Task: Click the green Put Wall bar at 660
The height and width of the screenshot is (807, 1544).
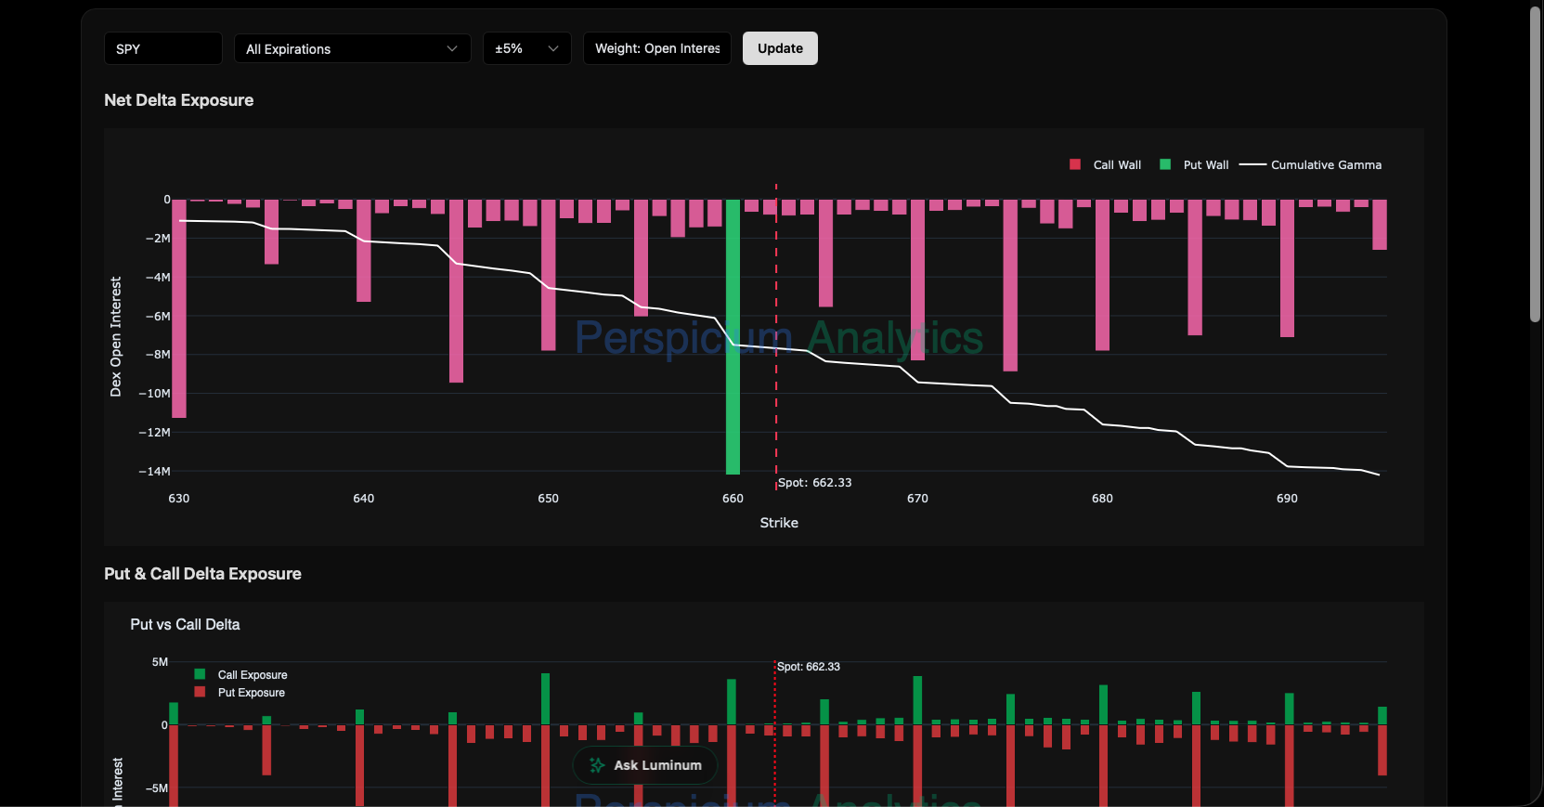Action: (733, 336)
